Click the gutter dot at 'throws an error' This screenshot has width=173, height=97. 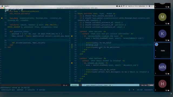click(x=72, y=63)
